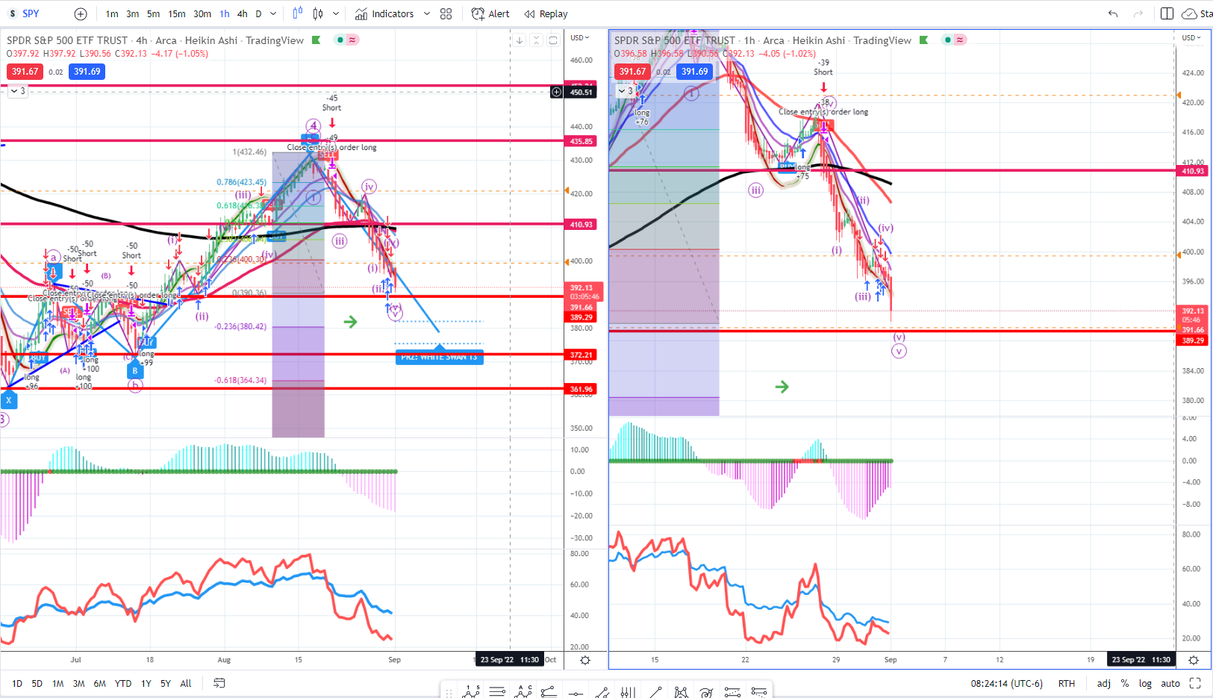
Task: Open the USD currency dropdown on left chart
Action: (580, 38)
